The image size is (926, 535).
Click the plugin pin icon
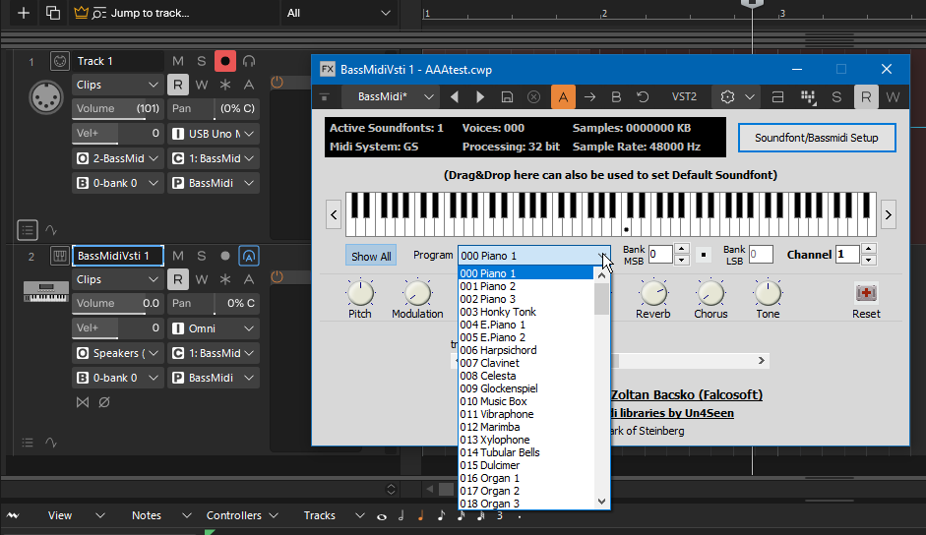(x=324, y=96)
